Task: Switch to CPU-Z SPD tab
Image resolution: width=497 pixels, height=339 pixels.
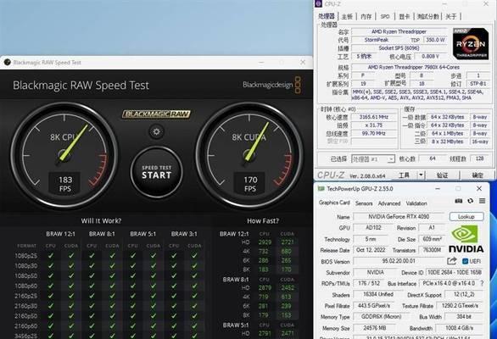Action: [385, 16]
